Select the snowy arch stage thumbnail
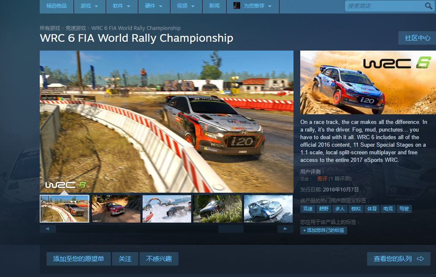This screenshot has height=277, width=436. click(167, 209)
